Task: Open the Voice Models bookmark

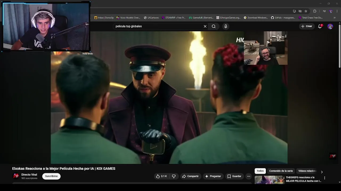Action: (x=128, y=18)
